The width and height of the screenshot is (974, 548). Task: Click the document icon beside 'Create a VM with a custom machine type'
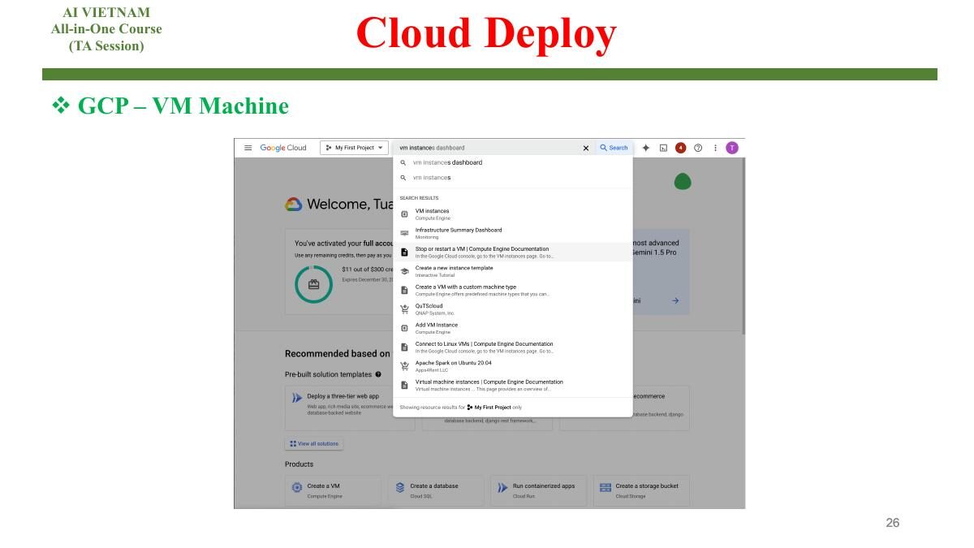click(404, 290)
